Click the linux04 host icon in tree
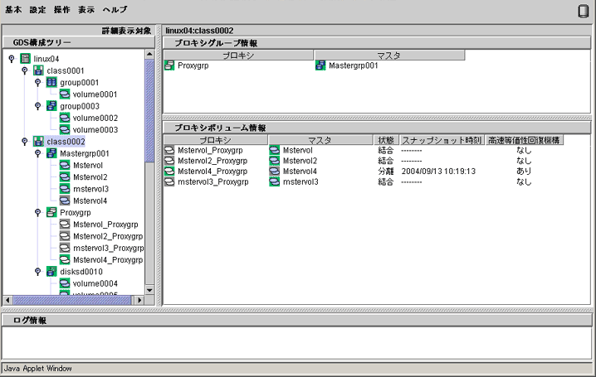The width and height of the screenshot is (596, 377). 25,59
